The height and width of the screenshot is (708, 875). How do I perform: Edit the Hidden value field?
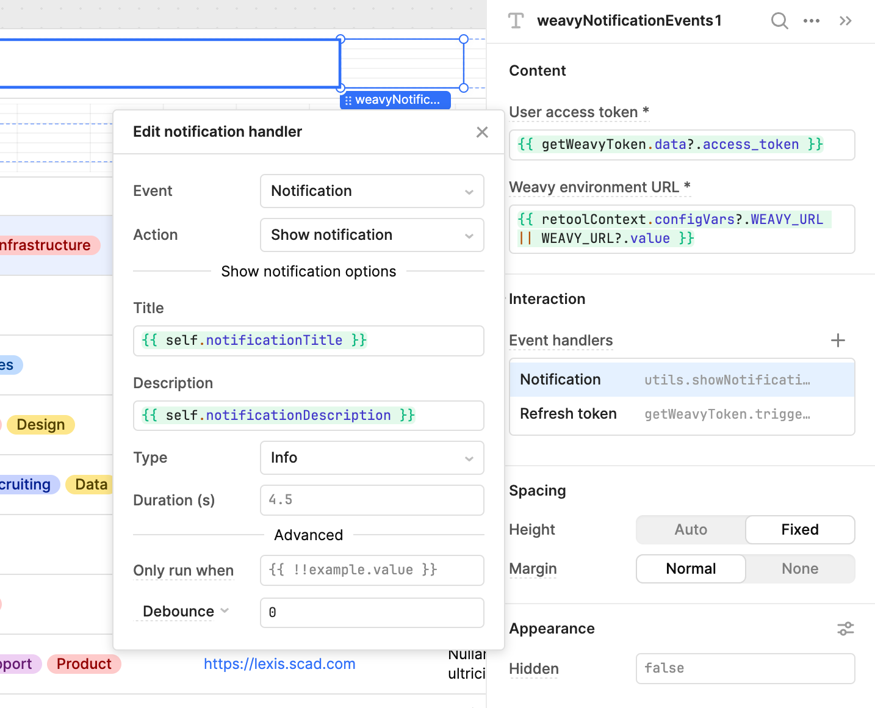click(x=745, y=668)
